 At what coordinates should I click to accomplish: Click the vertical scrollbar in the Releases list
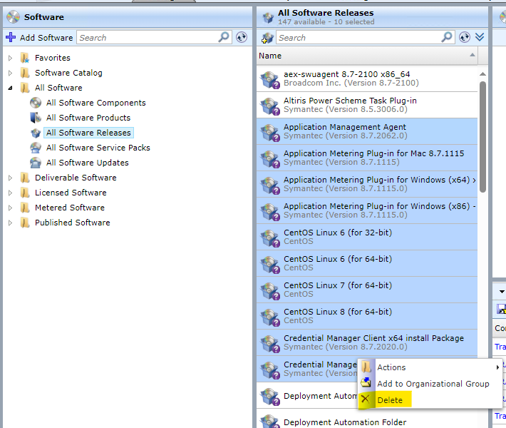coord(482,137)
